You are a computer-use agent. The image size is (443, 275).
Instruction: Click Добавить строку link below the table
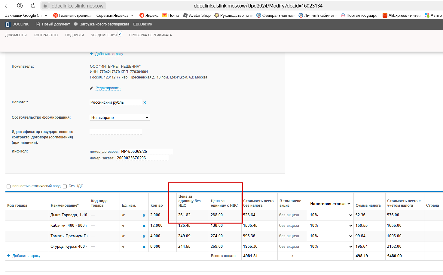click(26, 256)
